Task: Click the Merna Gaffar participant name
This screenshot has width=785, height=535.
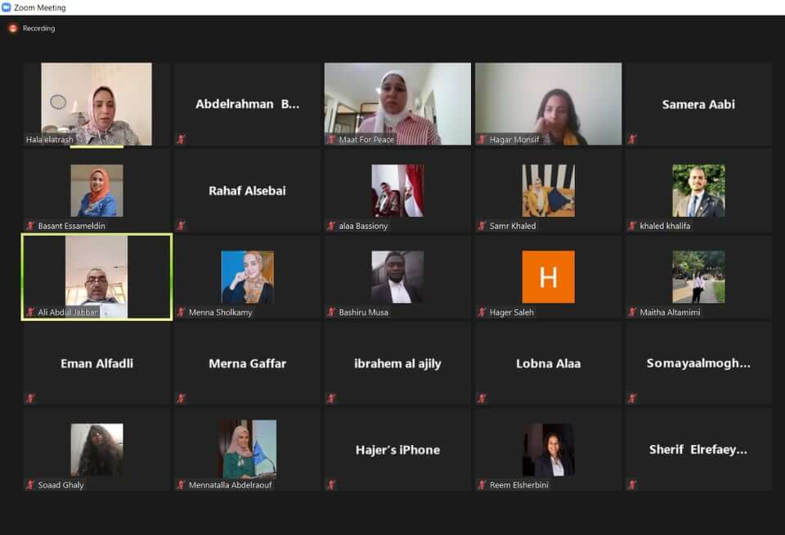Action: pyautogui.click(x=247, y=364)
